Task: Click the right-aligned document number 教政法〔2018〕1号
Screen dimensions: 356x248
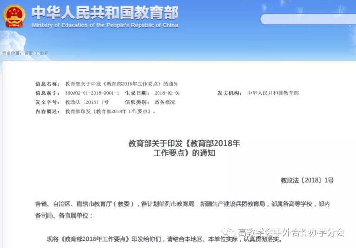Action: tap(307, 180)
